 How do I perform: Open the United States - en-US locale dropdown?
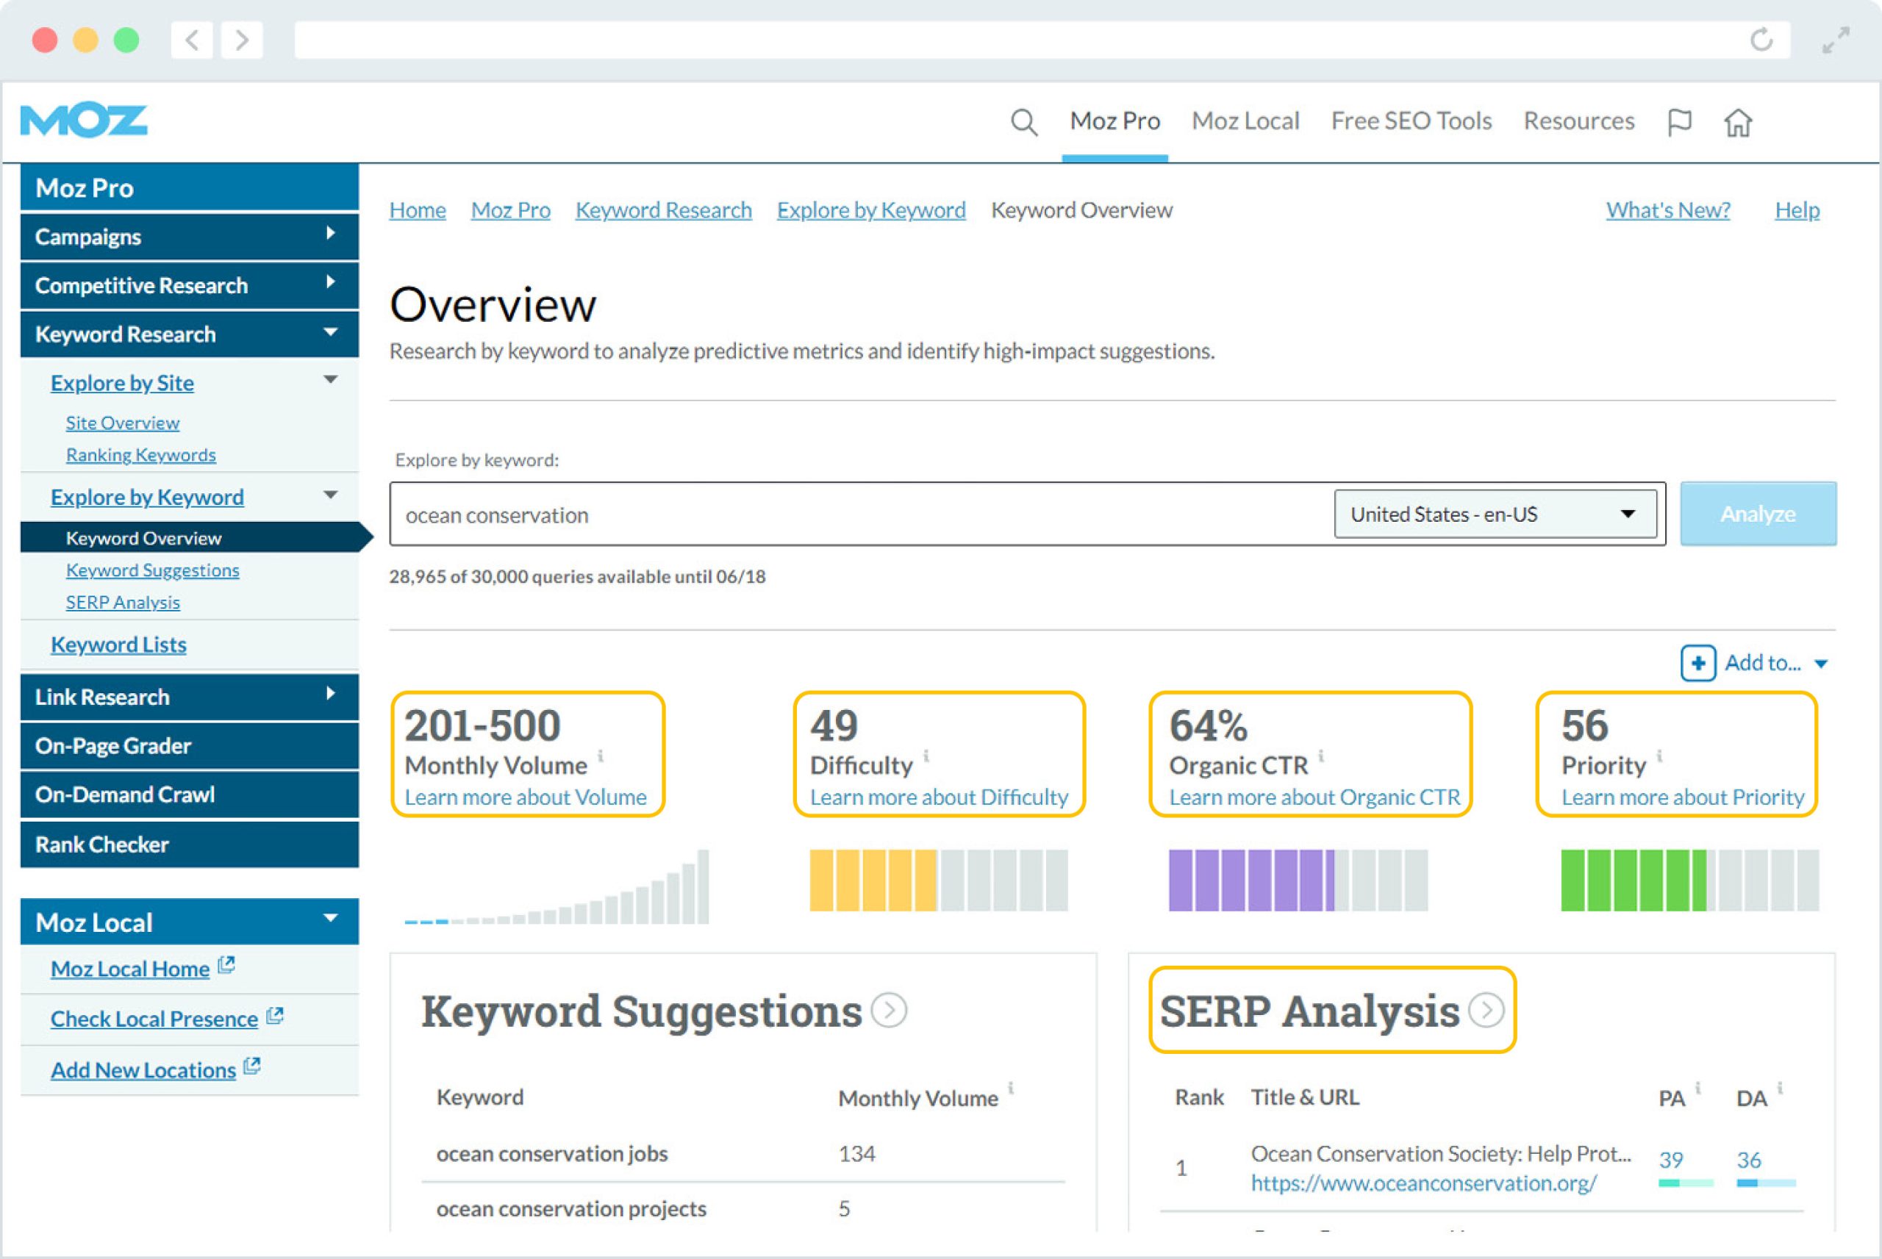(x=1494, y=514)
